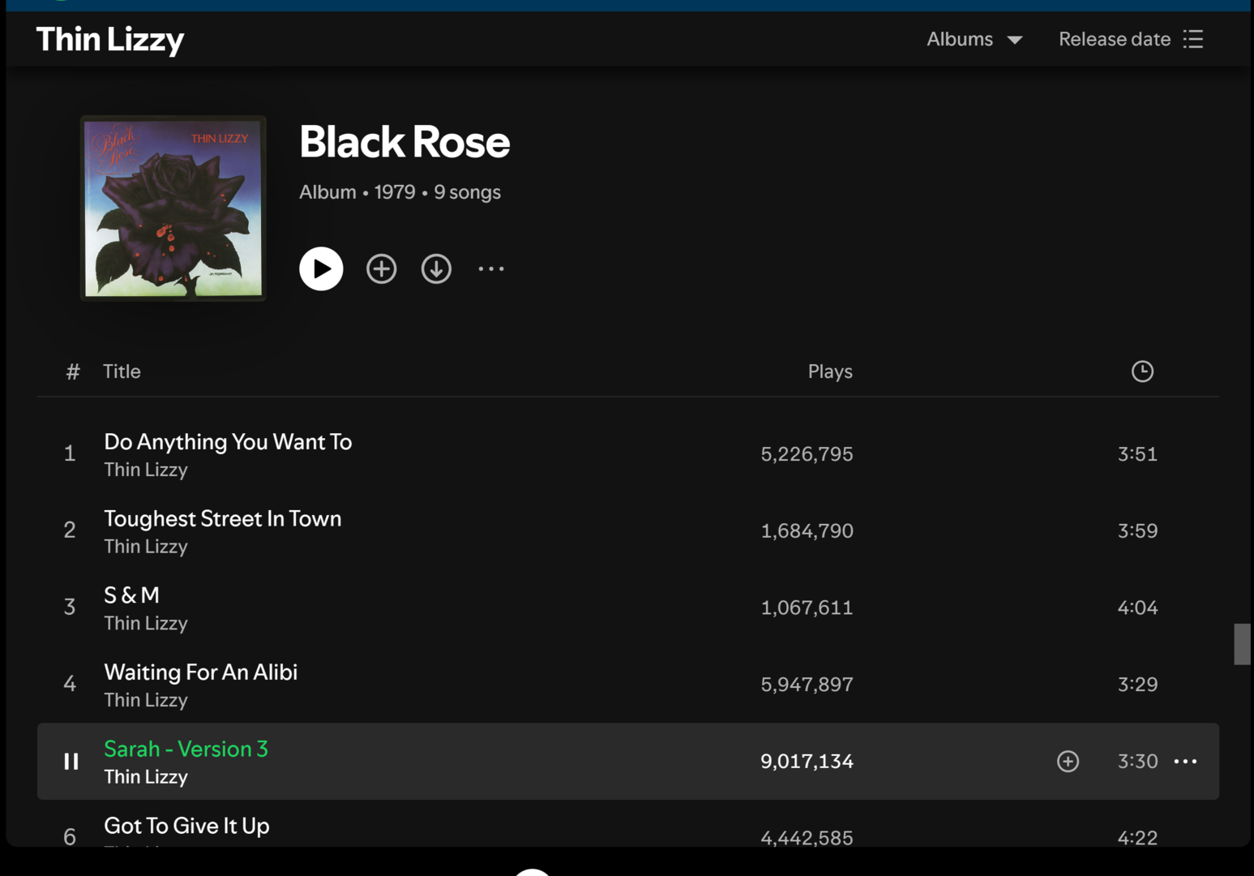
Task: Add Sarah - Version 3 to Liked Songs
Action: [1068, 761]
